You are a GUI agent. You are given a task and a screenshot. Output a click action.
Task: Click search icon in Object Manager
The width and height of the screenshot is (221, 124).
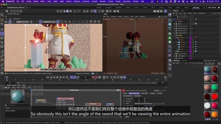[x=213, y=13]
